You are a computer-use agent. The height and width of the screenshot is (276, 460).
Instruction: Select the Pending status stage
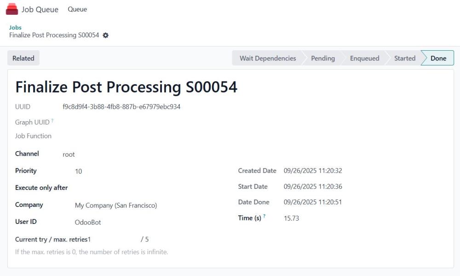(x=322, y=58)
